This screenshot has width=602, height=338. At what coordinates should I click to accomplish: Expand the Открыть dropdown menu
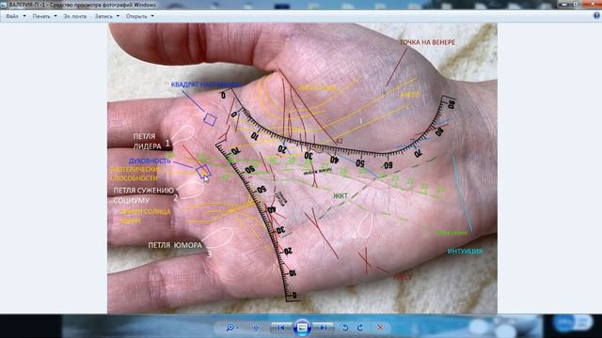coord(140,16)
